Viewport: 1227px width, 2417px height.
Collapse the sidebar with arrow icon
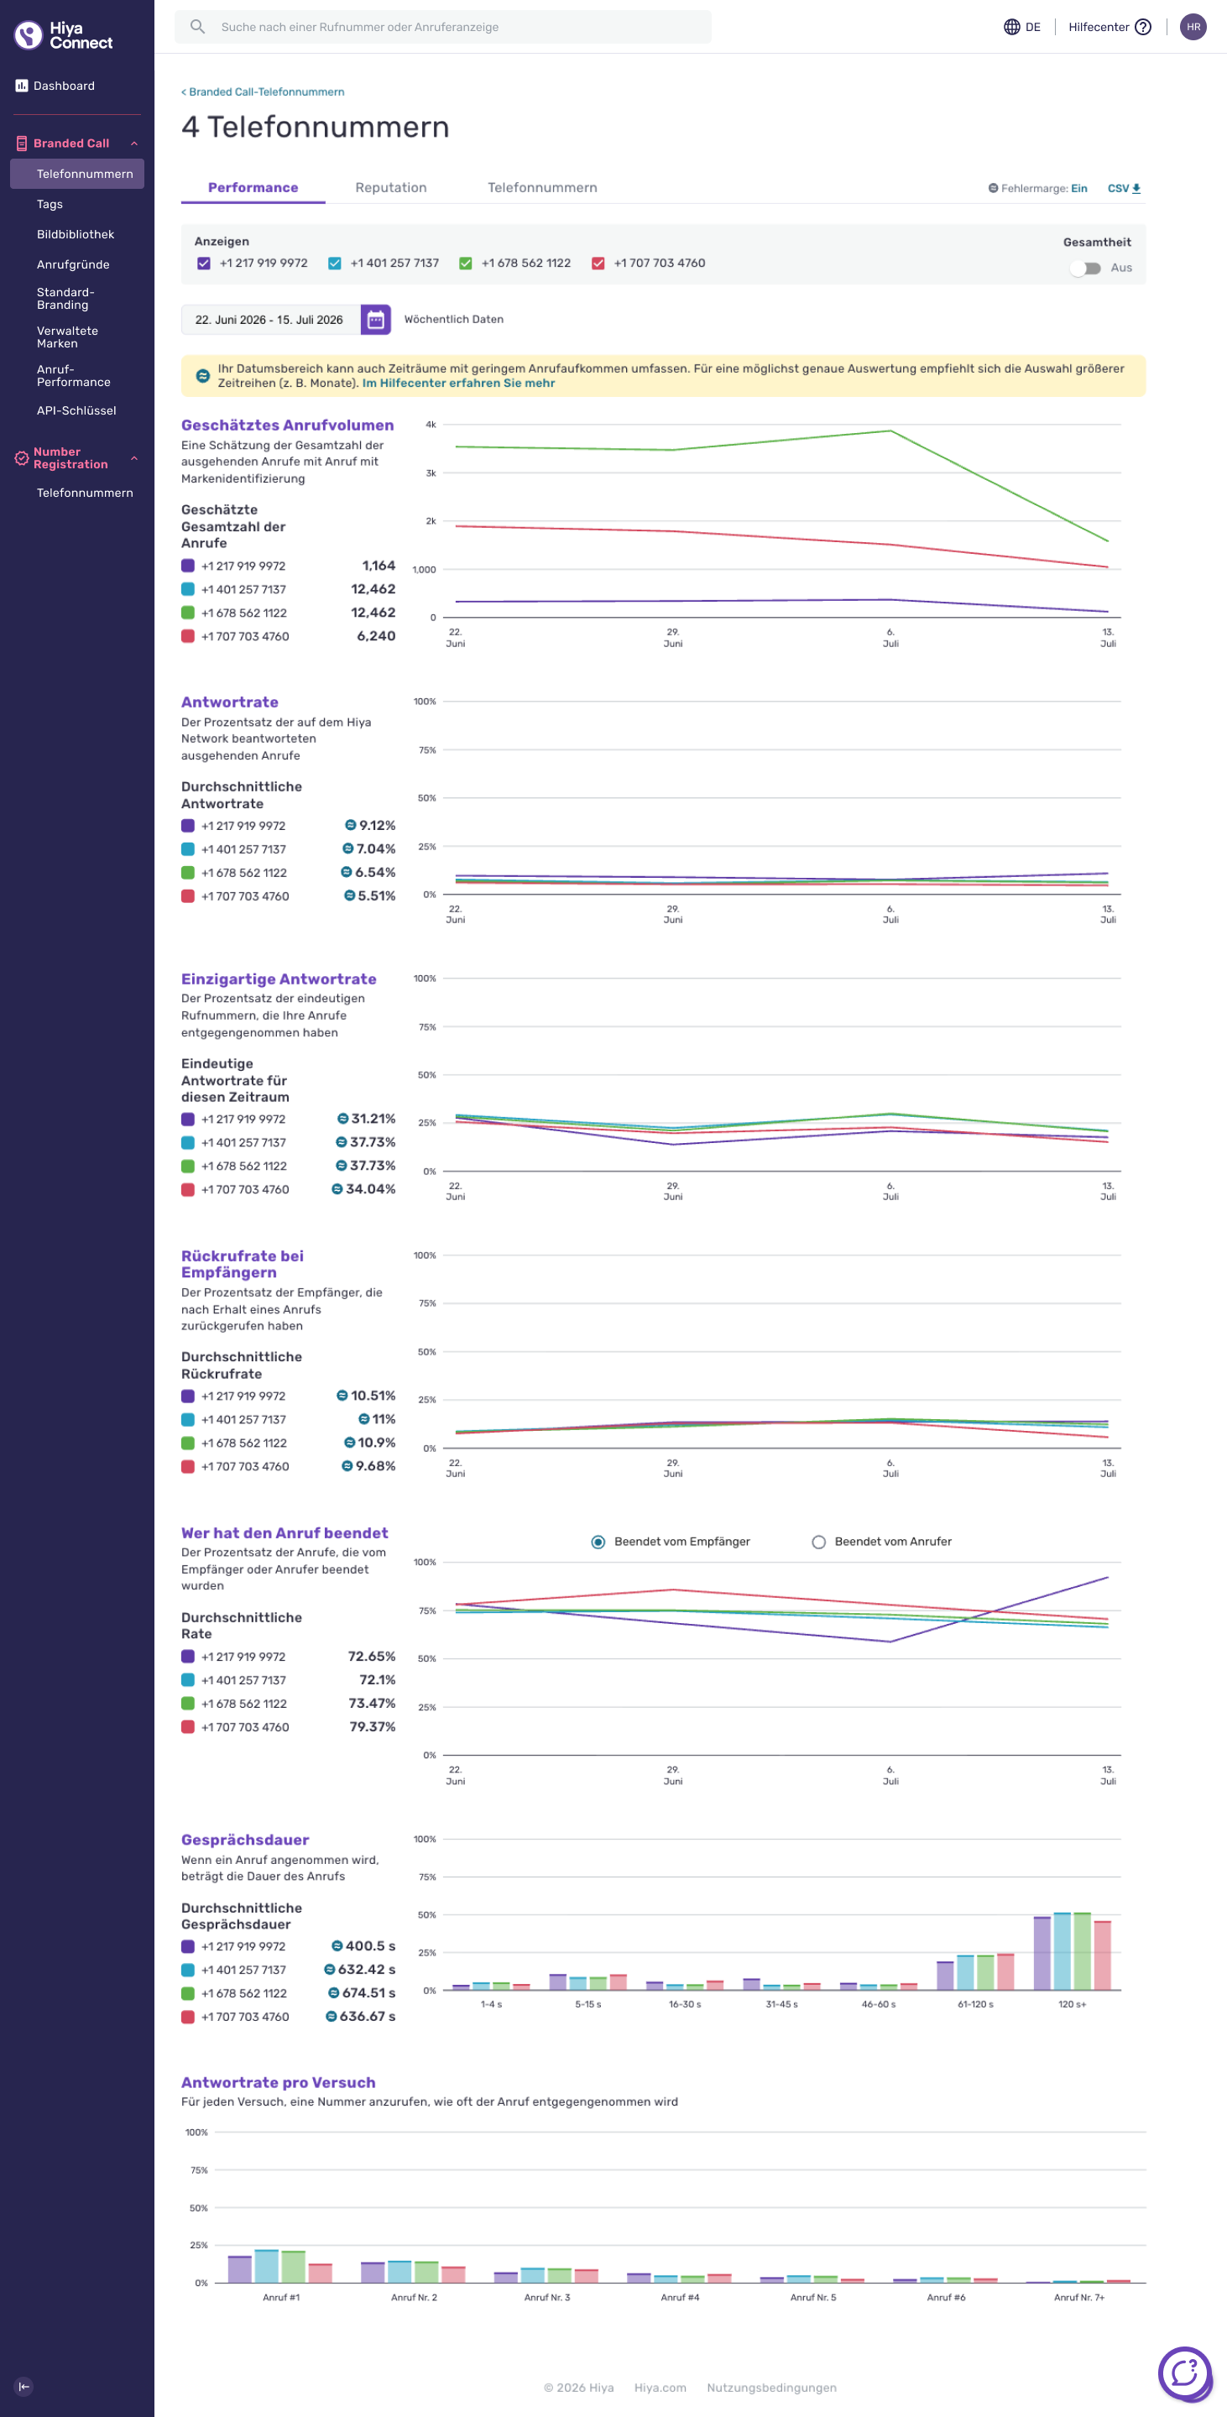[x=24, y=2386]
